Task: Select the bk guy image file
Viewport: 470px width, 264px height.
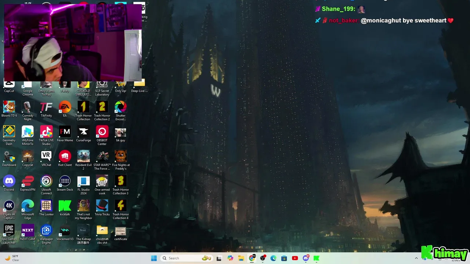Action: pyautogui.click(x=120, y=134)
